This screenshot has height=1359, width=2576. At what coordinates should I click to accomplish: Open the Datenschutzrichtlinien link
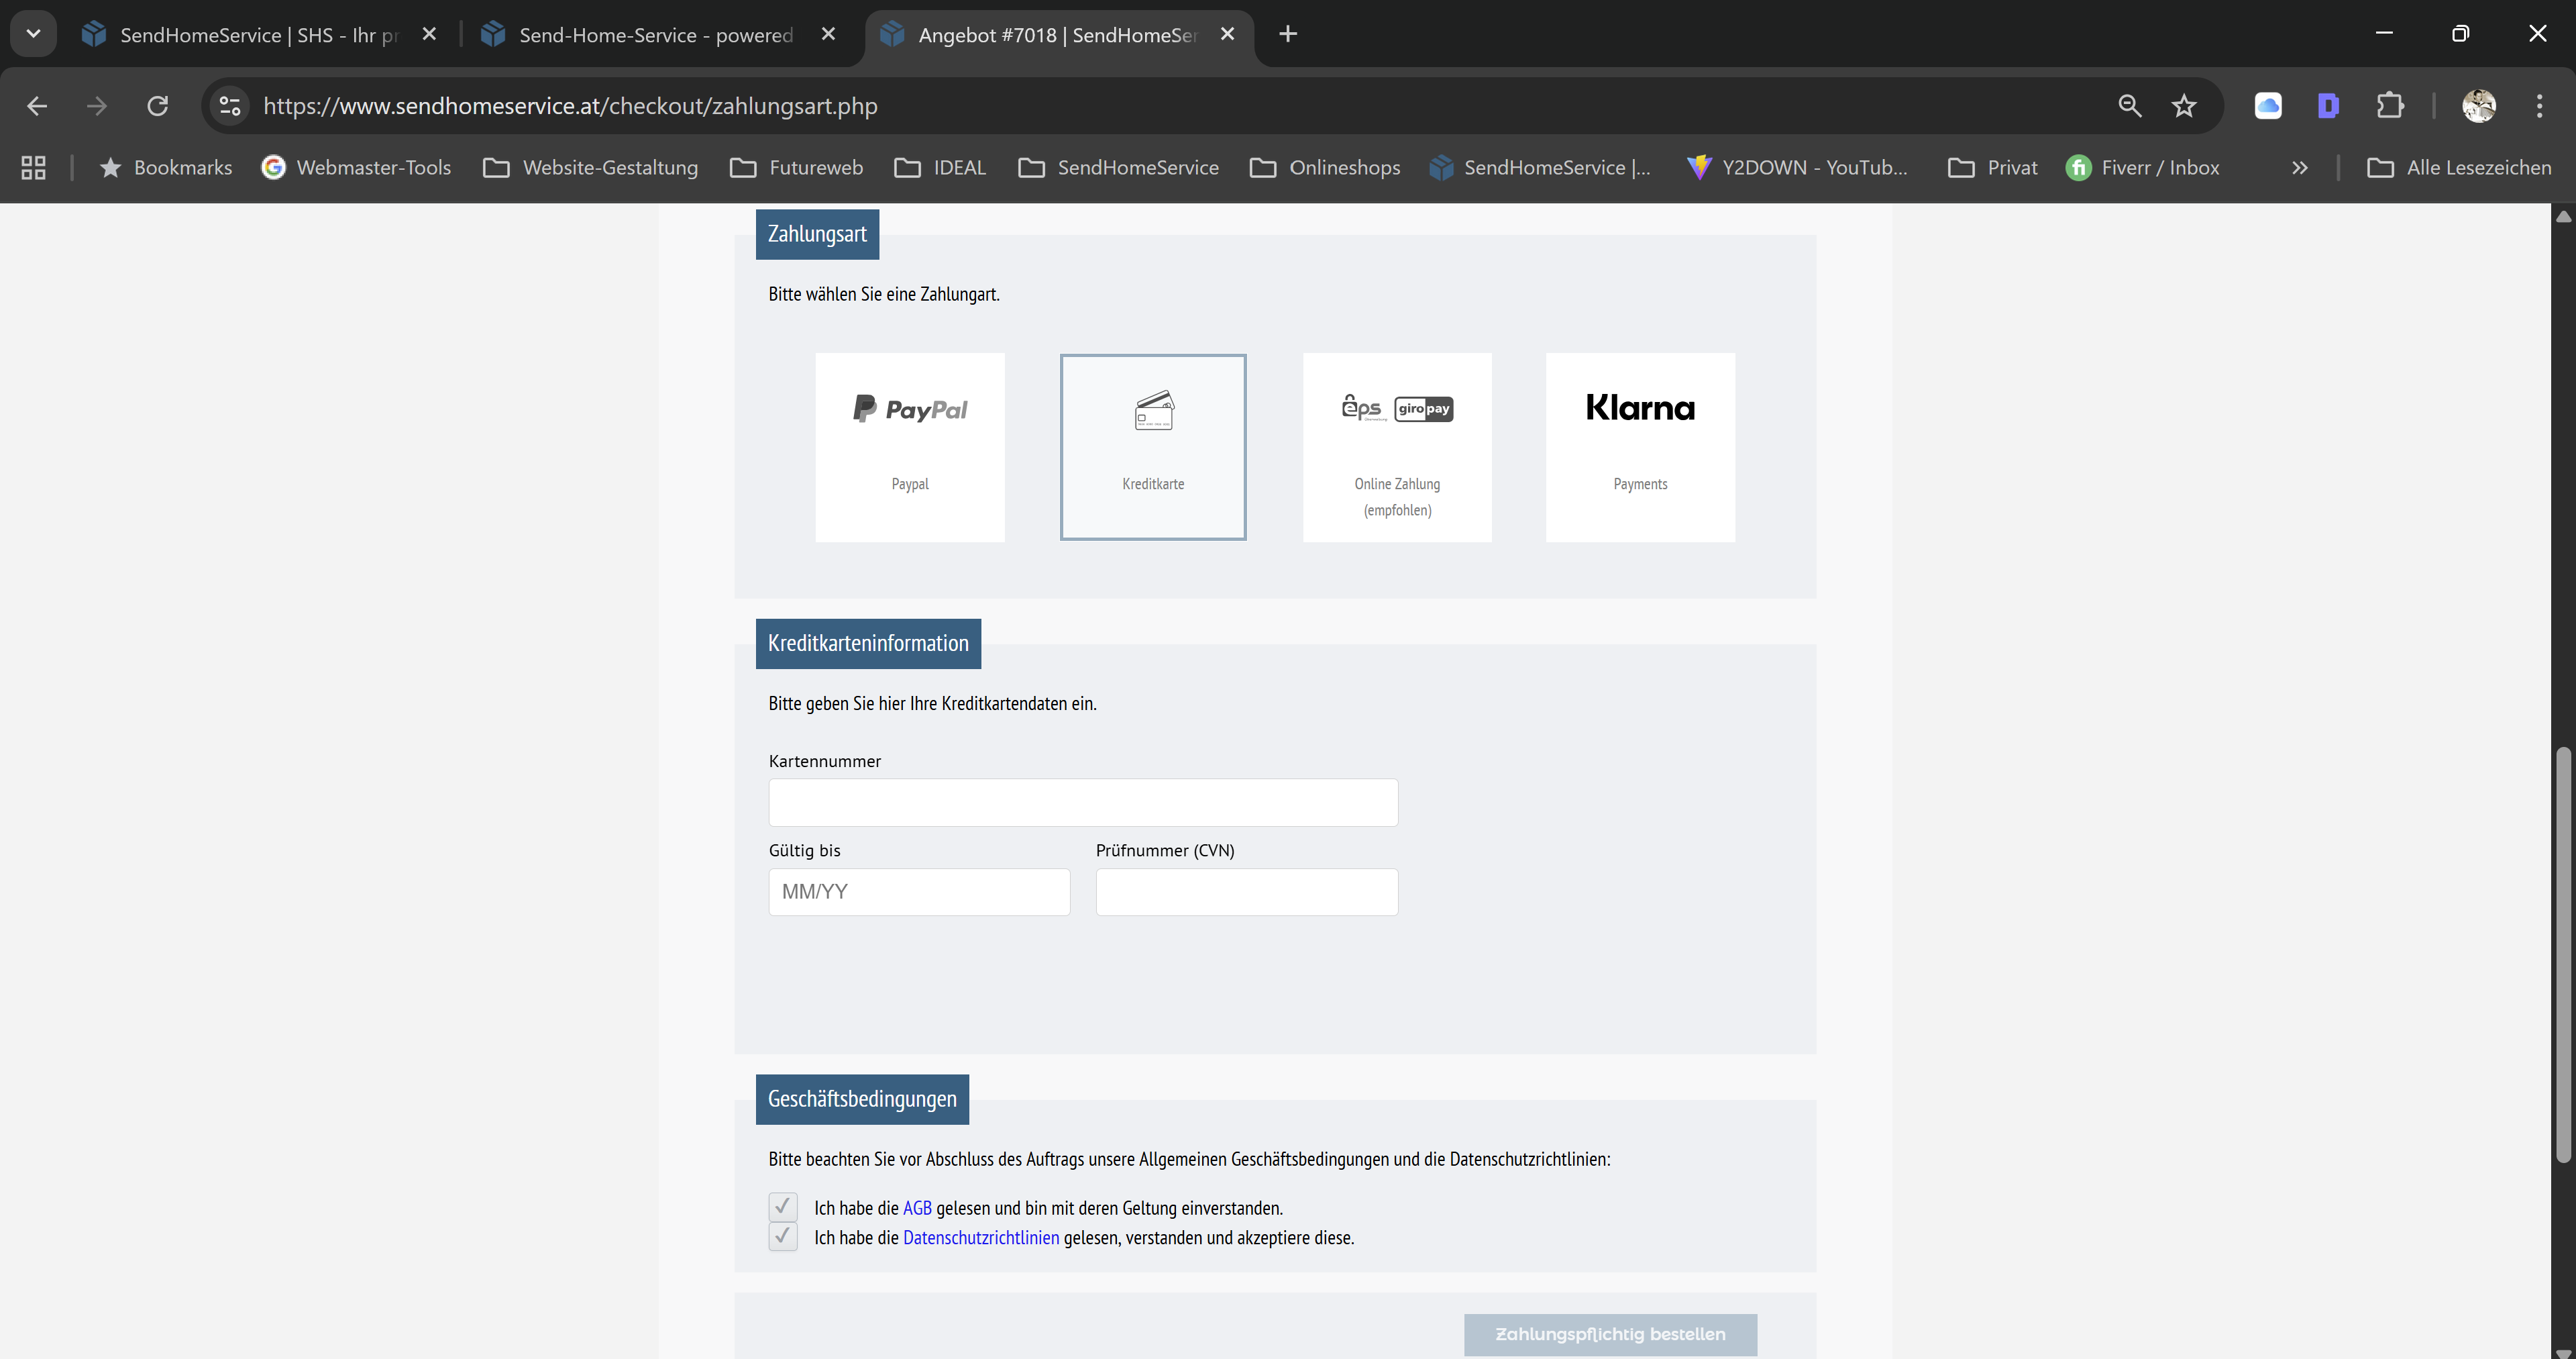click(981, 1238)
